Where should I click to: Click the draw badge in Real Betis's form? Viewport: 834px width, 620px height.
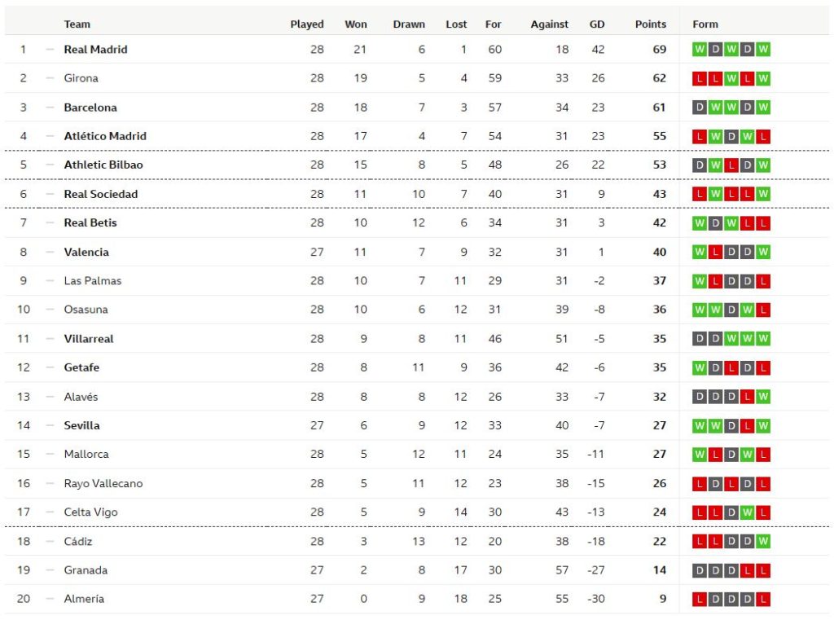click(x=715, y=223)
